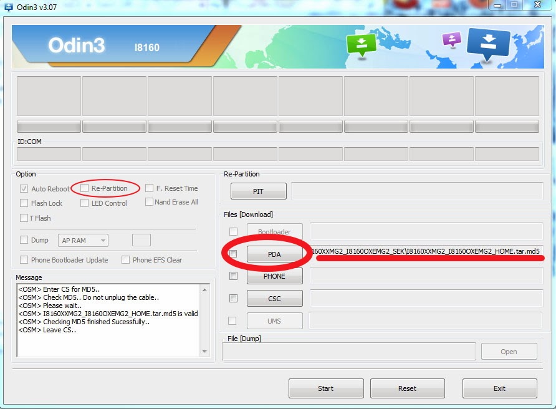Click the Message log scroll down arrow

(x=204, y=351)
